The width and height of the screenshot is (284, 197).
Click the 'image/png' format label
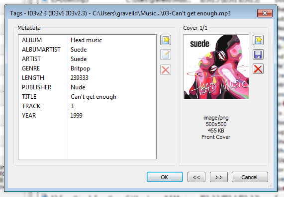(x=216, y=118)
